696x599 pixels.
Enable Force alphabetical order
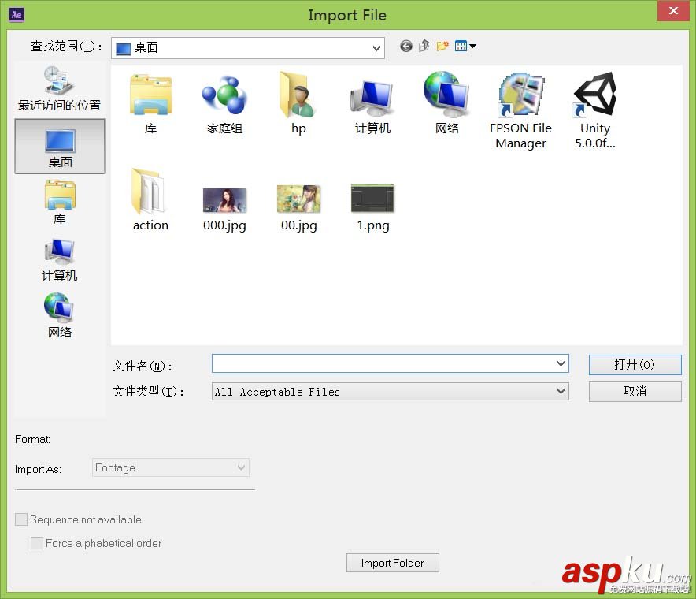point(36,543)
